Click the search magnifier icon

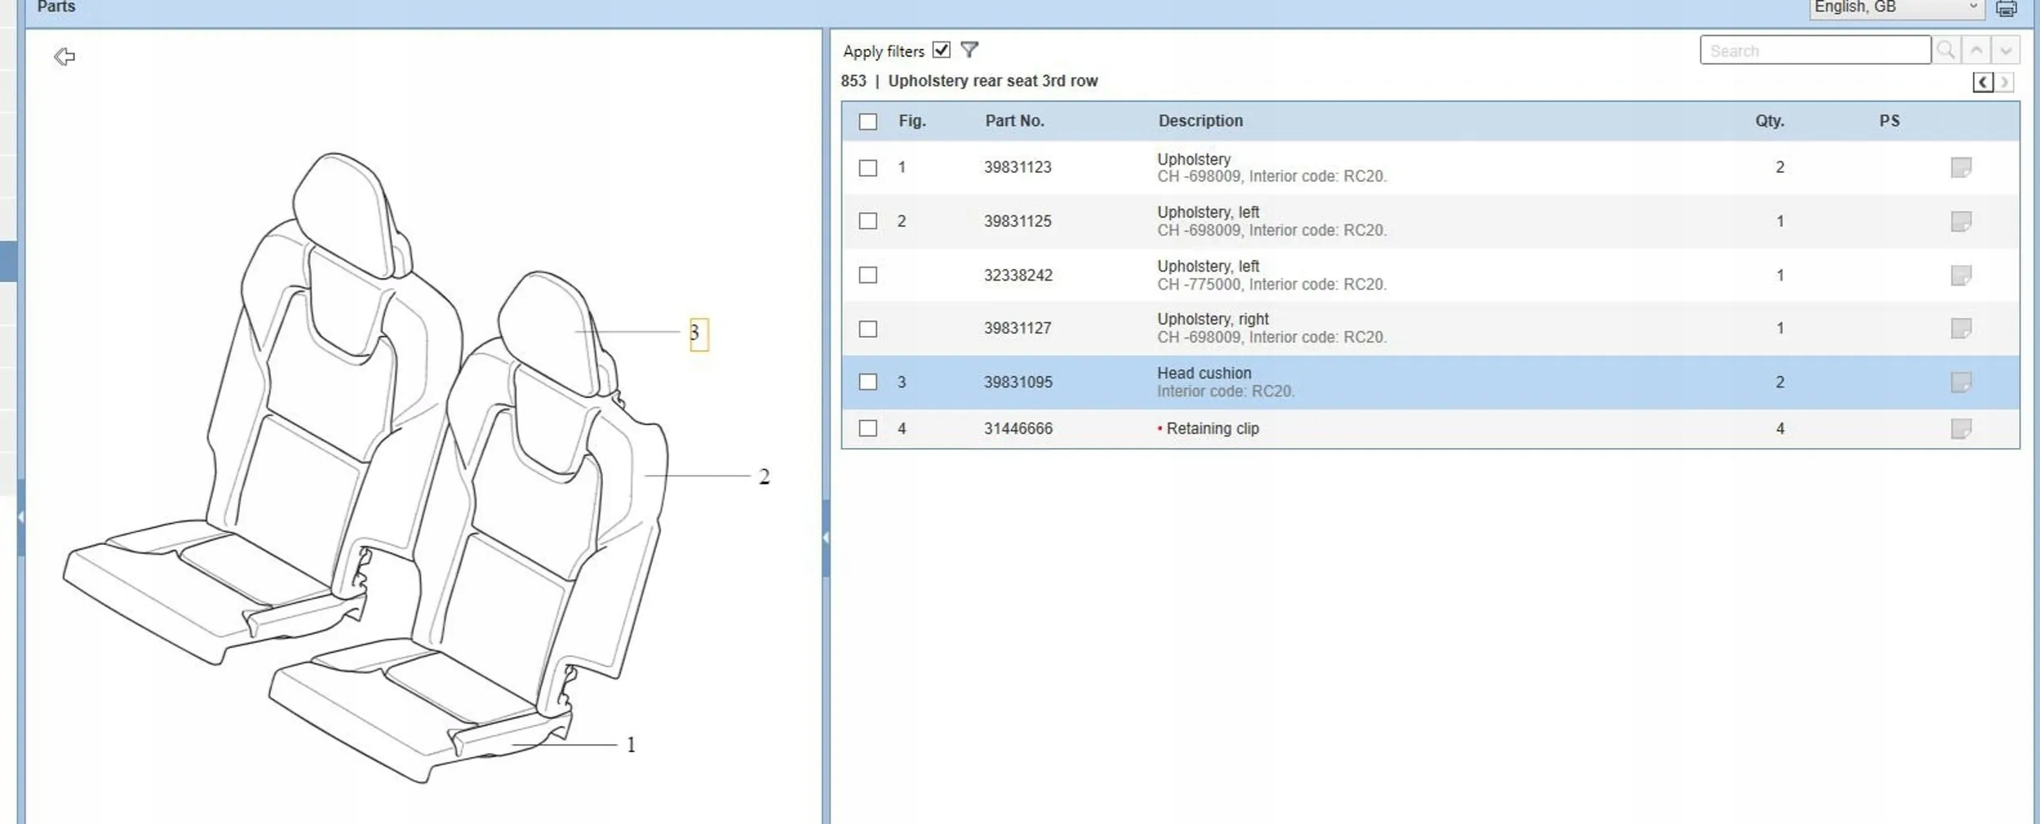pyautogui.click(x=1945, y=51)
